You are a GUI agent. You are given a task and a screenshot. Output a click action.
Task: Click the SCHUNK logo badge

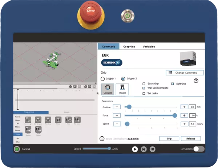pyautogui.click(x=112, y=62)
